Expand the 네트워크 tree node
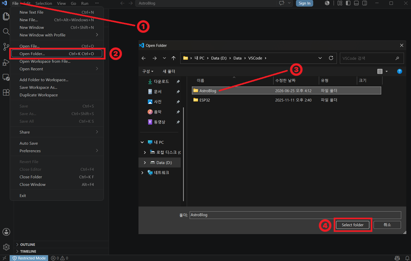Image resolution: width=411 pixels, height=261 pixels. click(142, 173)
